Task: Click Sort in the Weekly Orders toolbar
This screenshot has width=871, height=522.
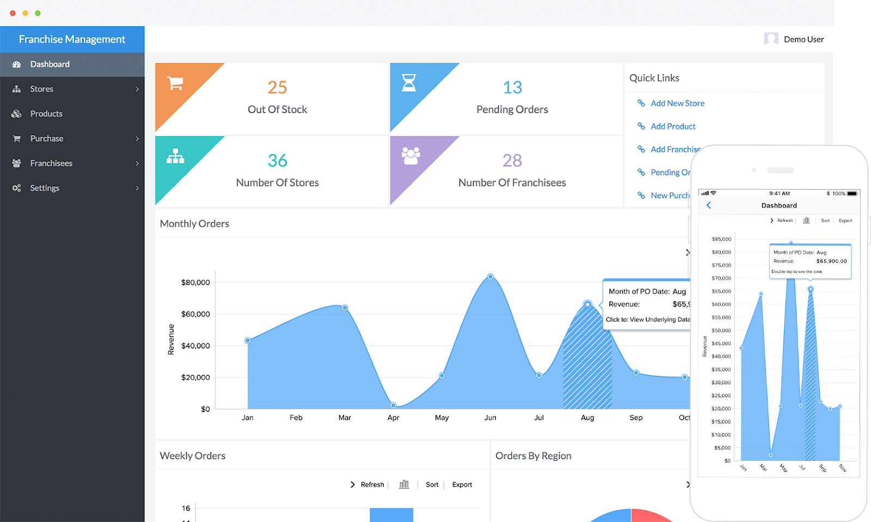Action: click(x=432, y=484)
